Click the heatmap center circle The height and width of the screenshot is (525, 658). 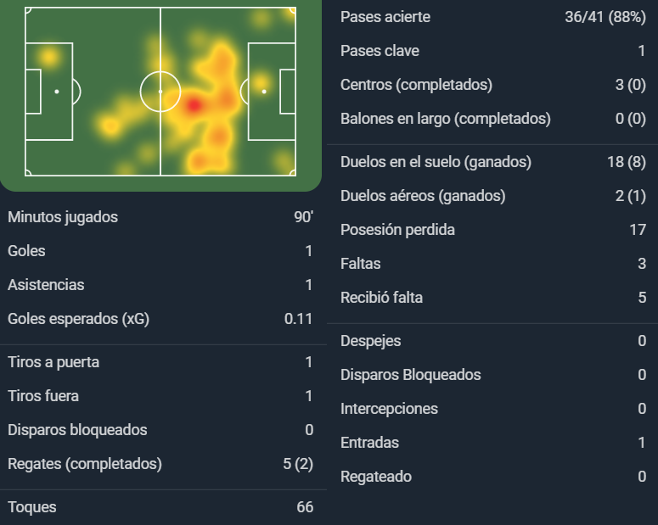[x=160, y=92]
